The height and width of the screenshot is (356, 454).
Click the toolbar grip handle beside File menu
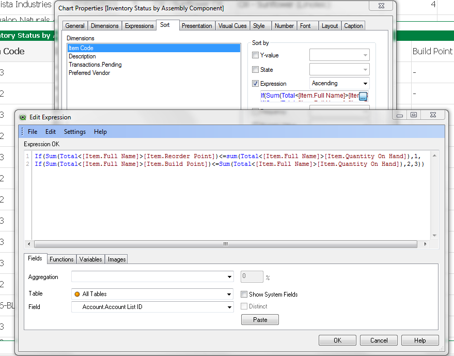click(x=22, y=132)
